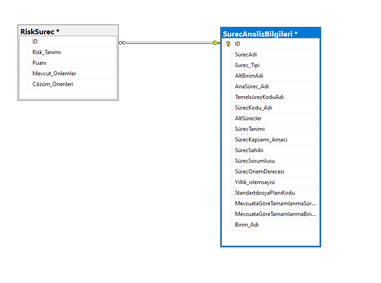Click the infinity endpoint near RiskSurec table

pyautogui.click(x=122, y=43)
